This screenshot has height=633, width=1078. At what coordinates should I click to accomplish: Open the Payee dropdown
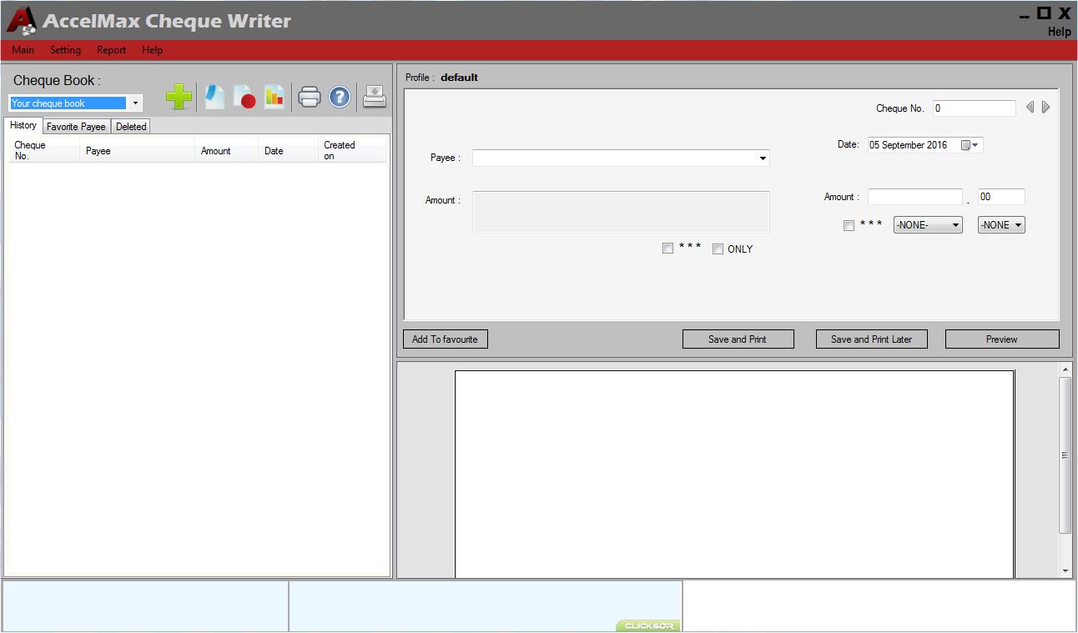tap(761, 158)
